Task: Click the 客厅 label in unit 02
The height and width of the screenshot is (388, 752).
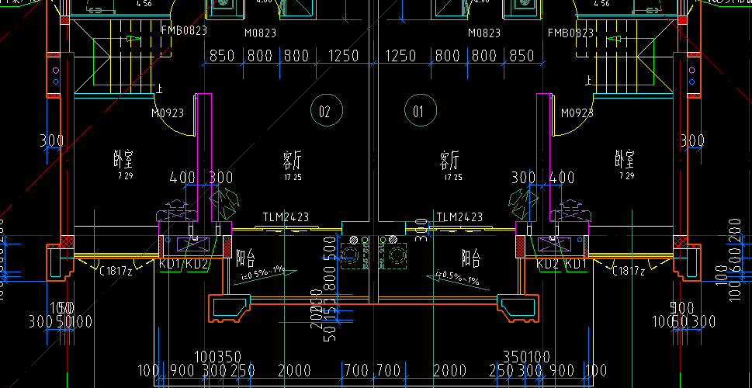Action: point(293,160)
